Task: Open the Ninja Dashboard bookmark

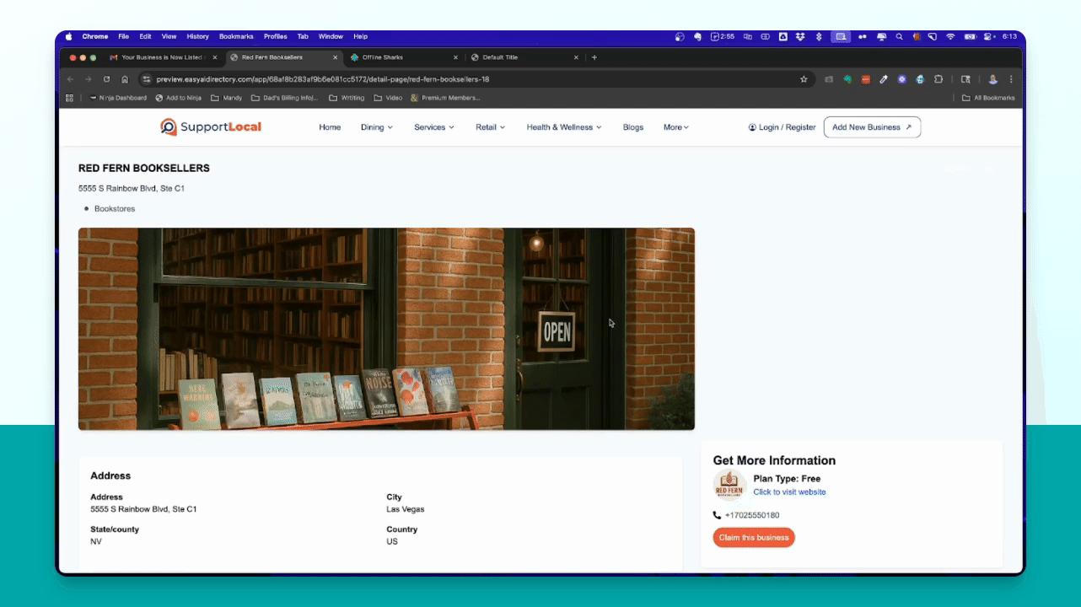Action: coord(117,98)
